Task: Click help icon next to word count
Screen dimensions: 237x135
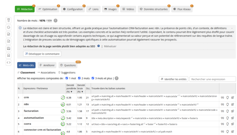Action: [56, 20]
